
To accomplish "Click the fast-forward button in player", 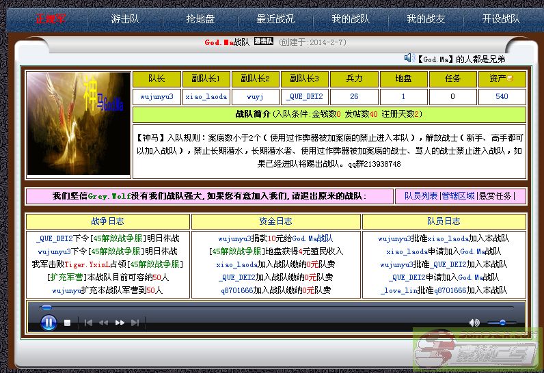I will pyautogui.click(x=120, y=322).
